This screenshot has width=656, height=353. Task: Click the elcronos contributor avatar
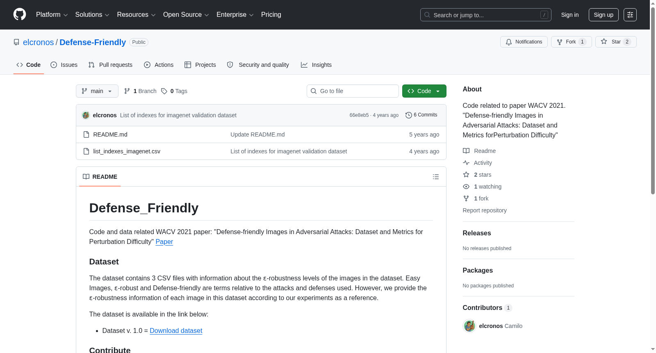pos(469,326)
